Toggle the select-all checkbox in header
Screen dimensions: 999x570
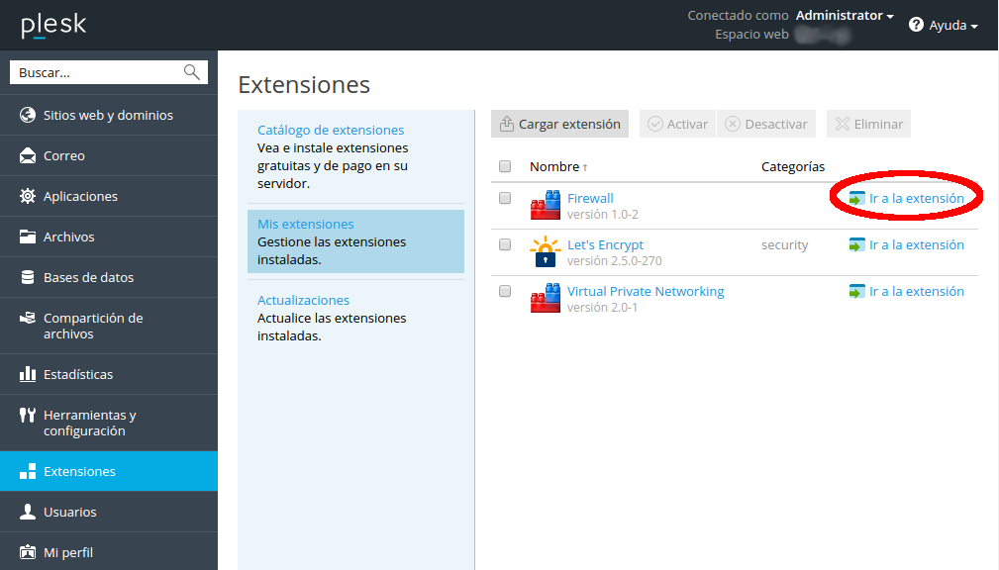tap(505, 166)
